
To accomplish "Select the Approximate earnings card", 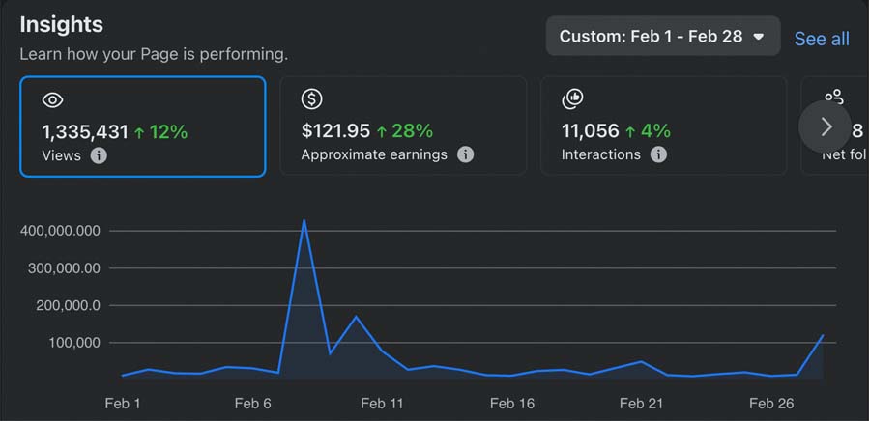I will pos(403,126).
